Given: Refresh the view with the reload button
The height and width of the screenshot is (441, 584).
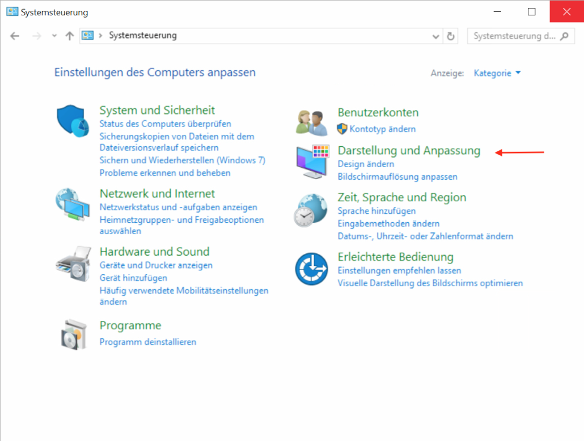Looking at the screenshot, I should [x=451, y=36].
